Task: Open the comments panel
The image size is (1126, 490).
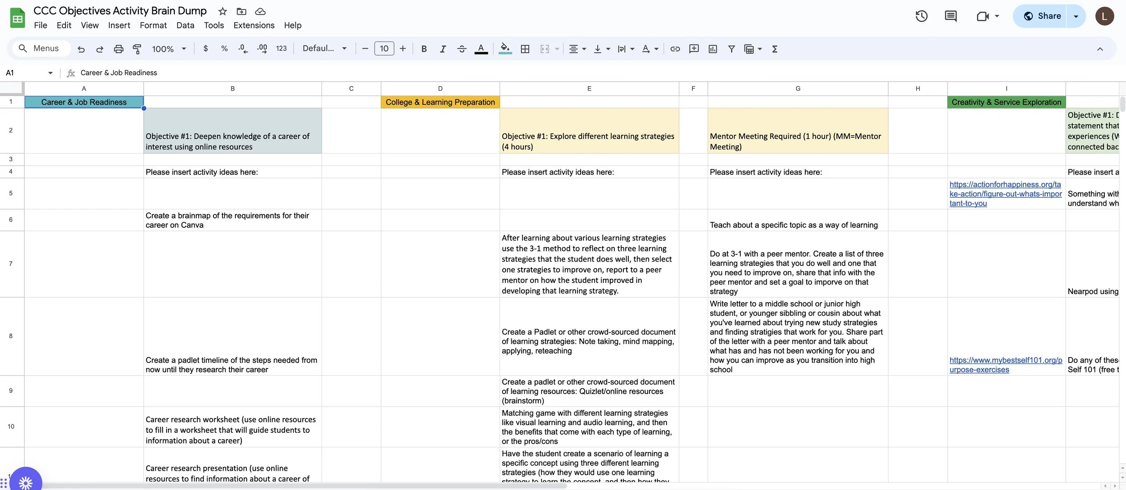Action: (950, 16)
